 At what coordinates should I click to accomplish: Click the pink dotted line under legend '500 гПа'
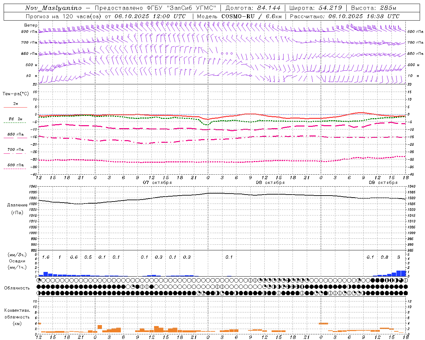pos(15,169)
